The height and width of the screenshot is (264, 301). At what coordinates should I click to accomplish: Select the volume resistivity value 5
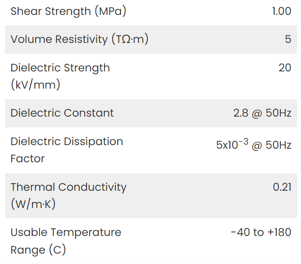(x=288, y=39)
